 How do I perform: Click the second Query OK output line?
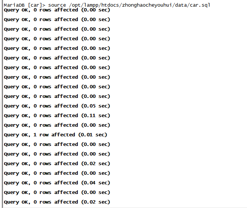click(57, 20)
